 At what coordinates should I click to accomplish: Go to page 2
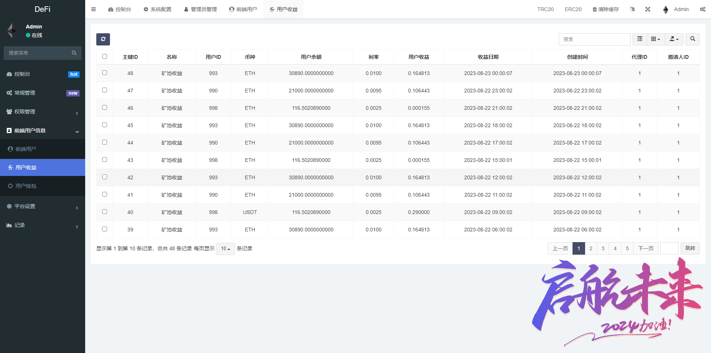(x=591, y=248)
